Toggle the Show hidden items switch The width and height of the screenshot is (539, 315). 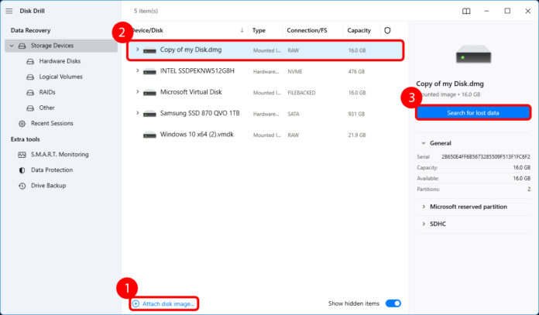393,303
